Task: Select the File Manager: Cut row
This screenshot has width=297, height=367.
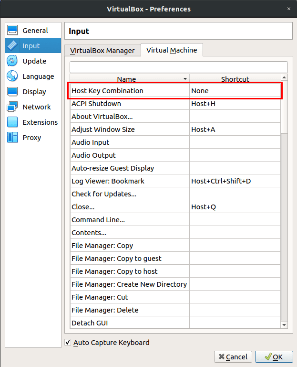Action: [175, 297]
